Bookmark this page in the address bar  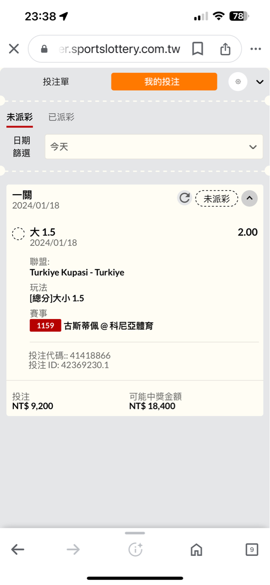(x=197, y=49)
